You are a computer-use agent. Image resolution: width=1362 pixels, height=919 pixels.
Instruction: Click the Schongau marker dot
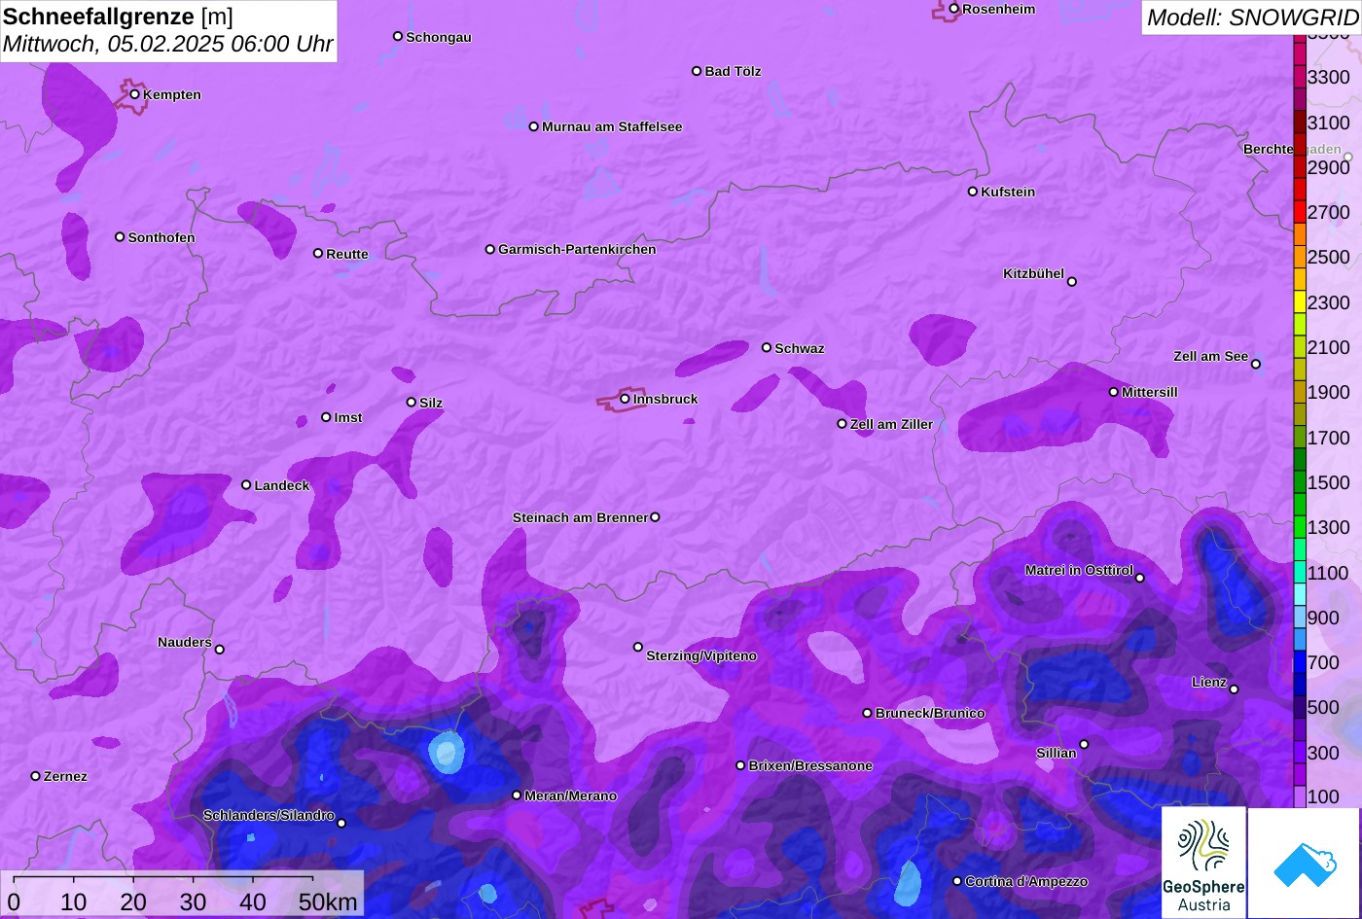point(398,37)
